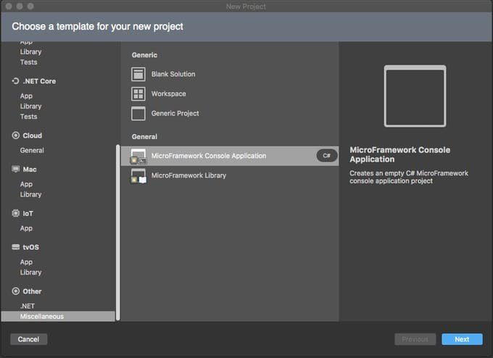Click the Blank Solution template icon
The width and height of the screenshot is (493, 358).
click(138, 74)
